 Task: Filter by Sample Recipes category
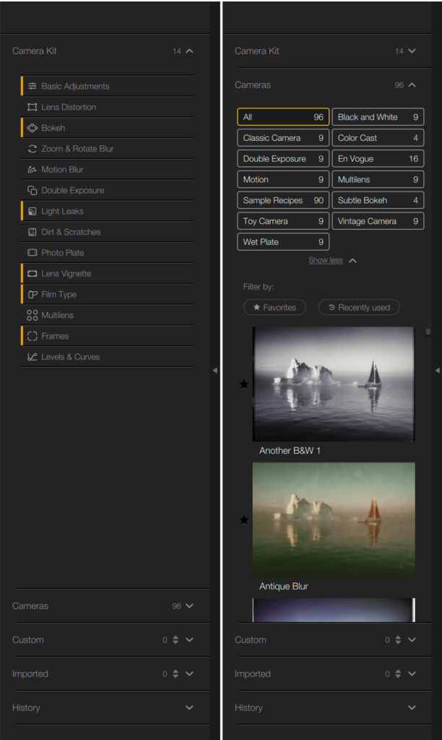point(283,199)
